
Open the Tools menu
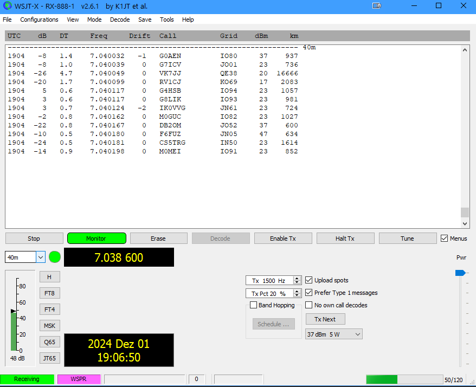pos(167,20)
